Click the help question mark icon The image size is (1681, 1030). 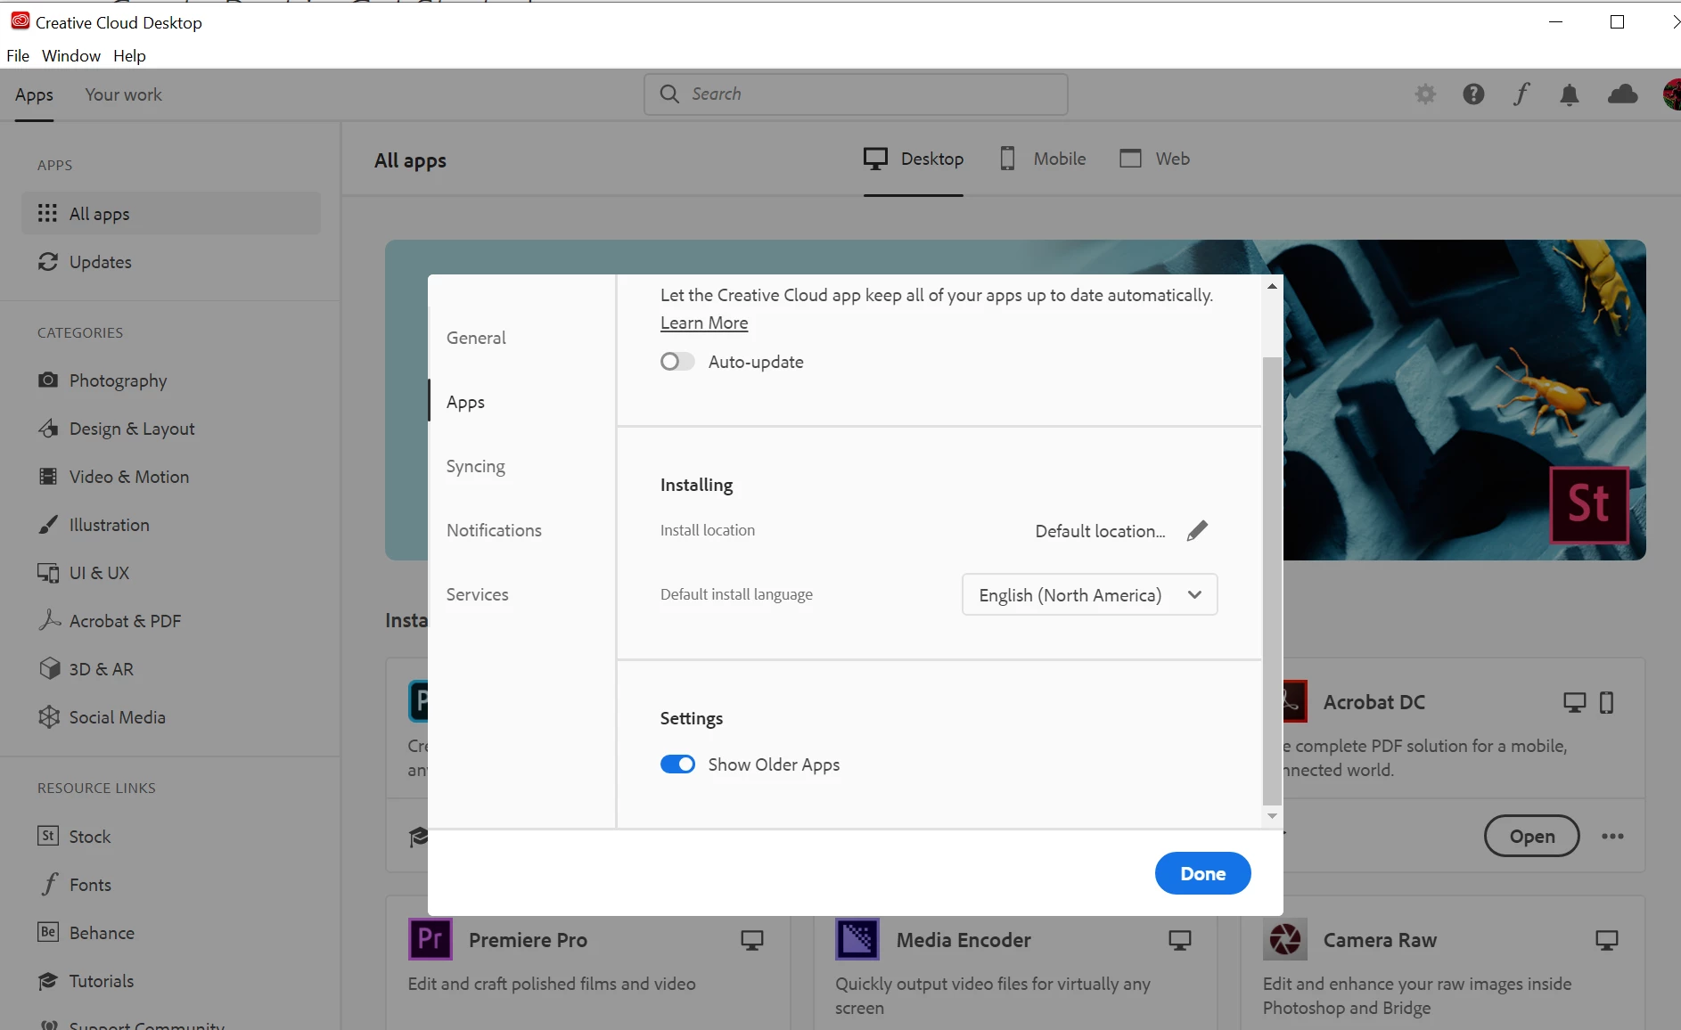(1473, 94)
